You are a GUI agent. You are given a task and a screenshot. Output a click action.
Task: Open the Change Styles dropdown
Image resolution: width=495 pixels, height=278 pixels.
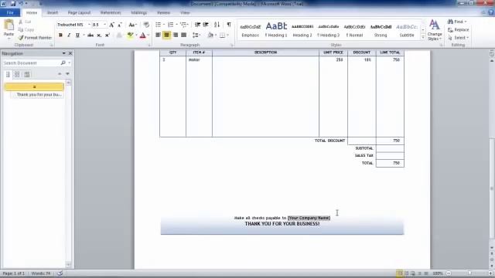(x=435, y=30)
